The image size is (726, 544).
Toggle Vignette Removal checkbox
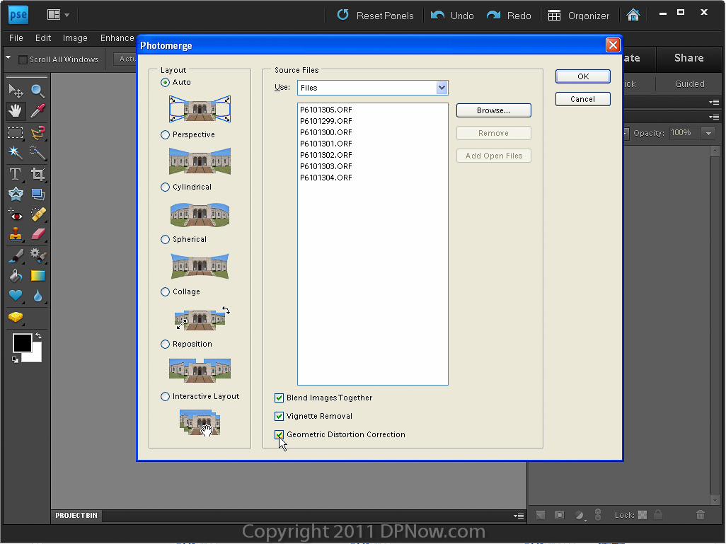point(279,417)
